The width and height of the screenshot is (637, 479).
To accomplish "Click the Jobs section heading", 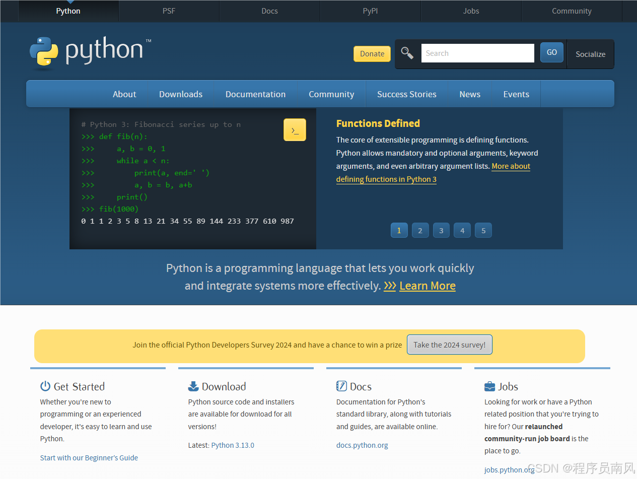I will click(508, 386).
